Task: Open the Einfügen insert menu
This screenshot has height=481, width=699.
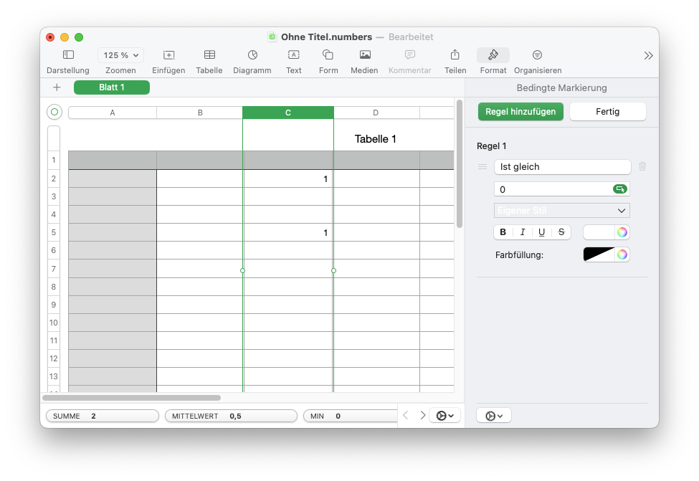Action: pyautogui.click(x=168, y=62)
